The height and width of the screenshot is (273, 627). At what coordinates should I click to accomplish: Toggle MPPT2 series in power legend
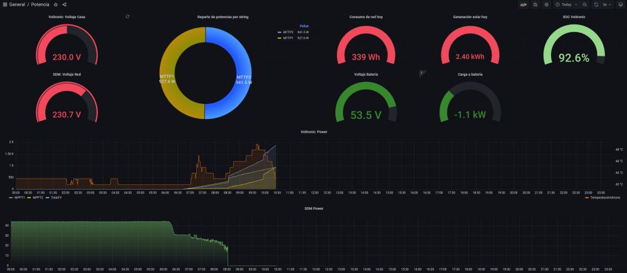pos(38,197)
